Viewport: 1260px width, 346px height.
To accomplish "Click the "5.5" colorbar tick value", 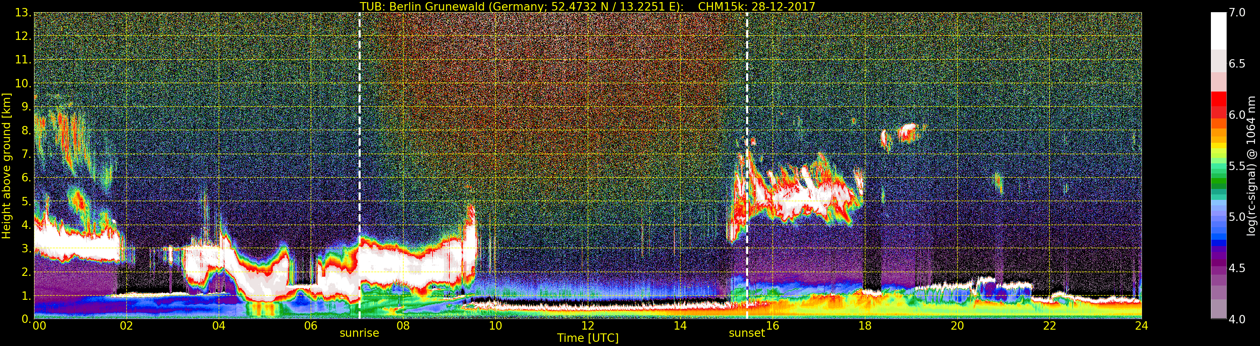I will pos(1237,166).
